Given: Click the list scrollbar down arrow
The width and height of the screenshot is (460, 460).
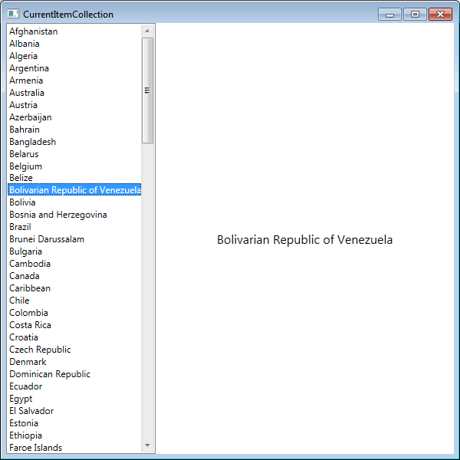Looking at the screenshot, I should [x=147, y=445].
